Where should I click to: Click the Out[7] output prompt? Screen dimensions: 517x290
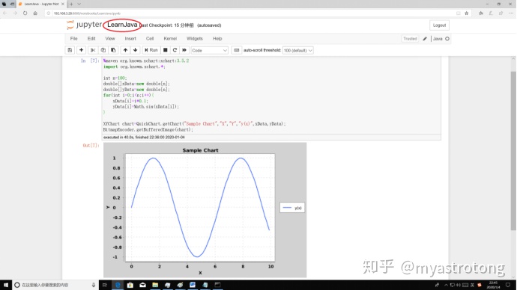[91, 145]
